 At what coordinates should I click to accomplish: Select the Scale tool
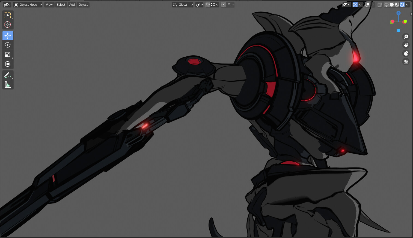(x=8, y=54)
